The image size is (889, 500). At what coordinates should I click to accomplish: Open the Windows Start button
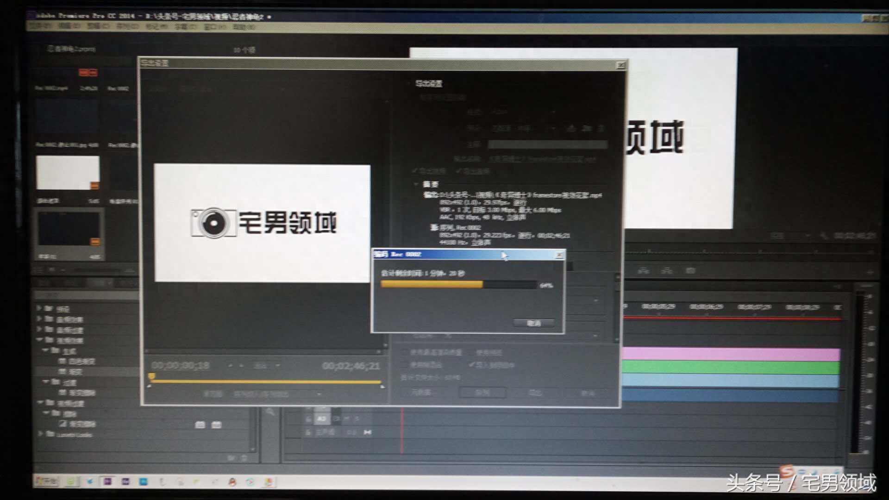[x=46, y=481]
